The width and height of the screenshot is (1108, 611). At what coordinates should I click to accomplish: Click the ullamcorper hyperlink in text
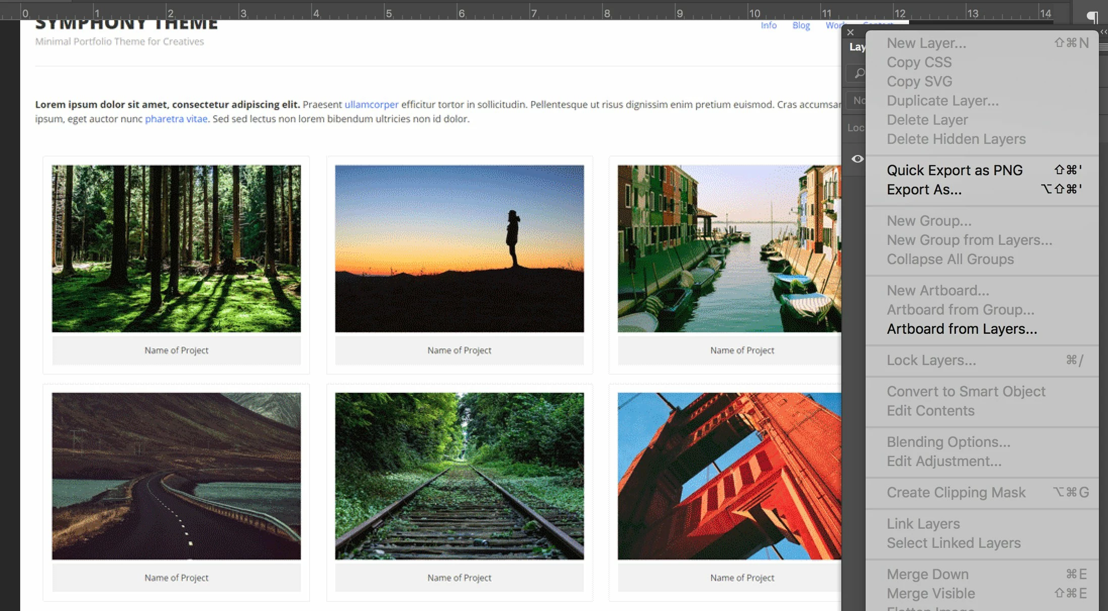pos(371,105)
